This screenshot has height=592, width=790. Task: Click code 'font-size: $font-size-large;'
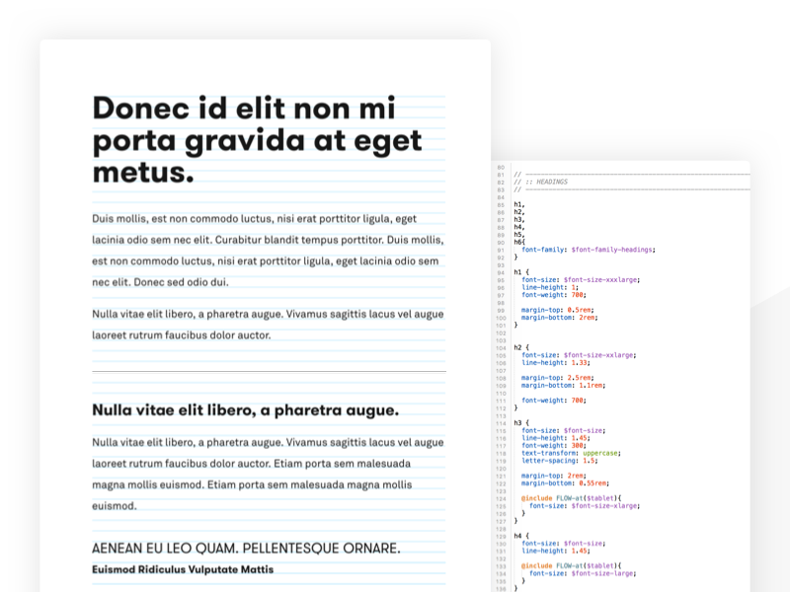pos(583,573)
